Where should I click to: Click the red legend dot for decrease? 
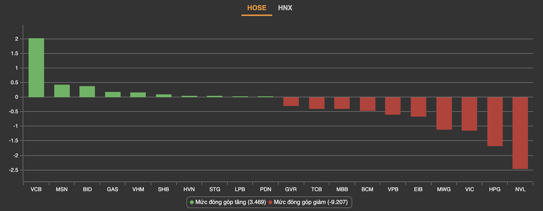(270, 202)
